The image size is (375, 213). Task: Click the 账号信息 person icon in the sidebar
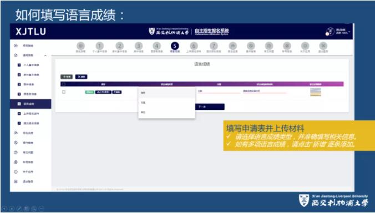[16, 162]
